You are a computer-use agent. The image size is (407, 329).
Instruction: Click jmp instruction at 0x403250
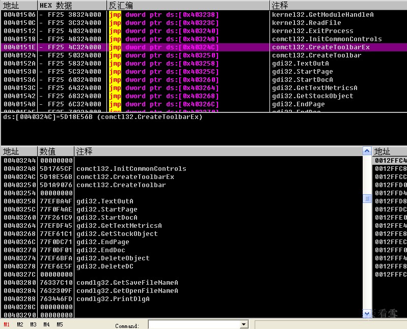click(x=164, y=55)
